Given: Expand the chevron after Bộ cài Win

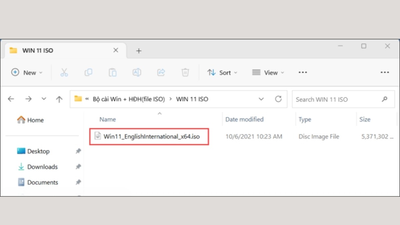Looking at the screenshot, I should (170, 99).
